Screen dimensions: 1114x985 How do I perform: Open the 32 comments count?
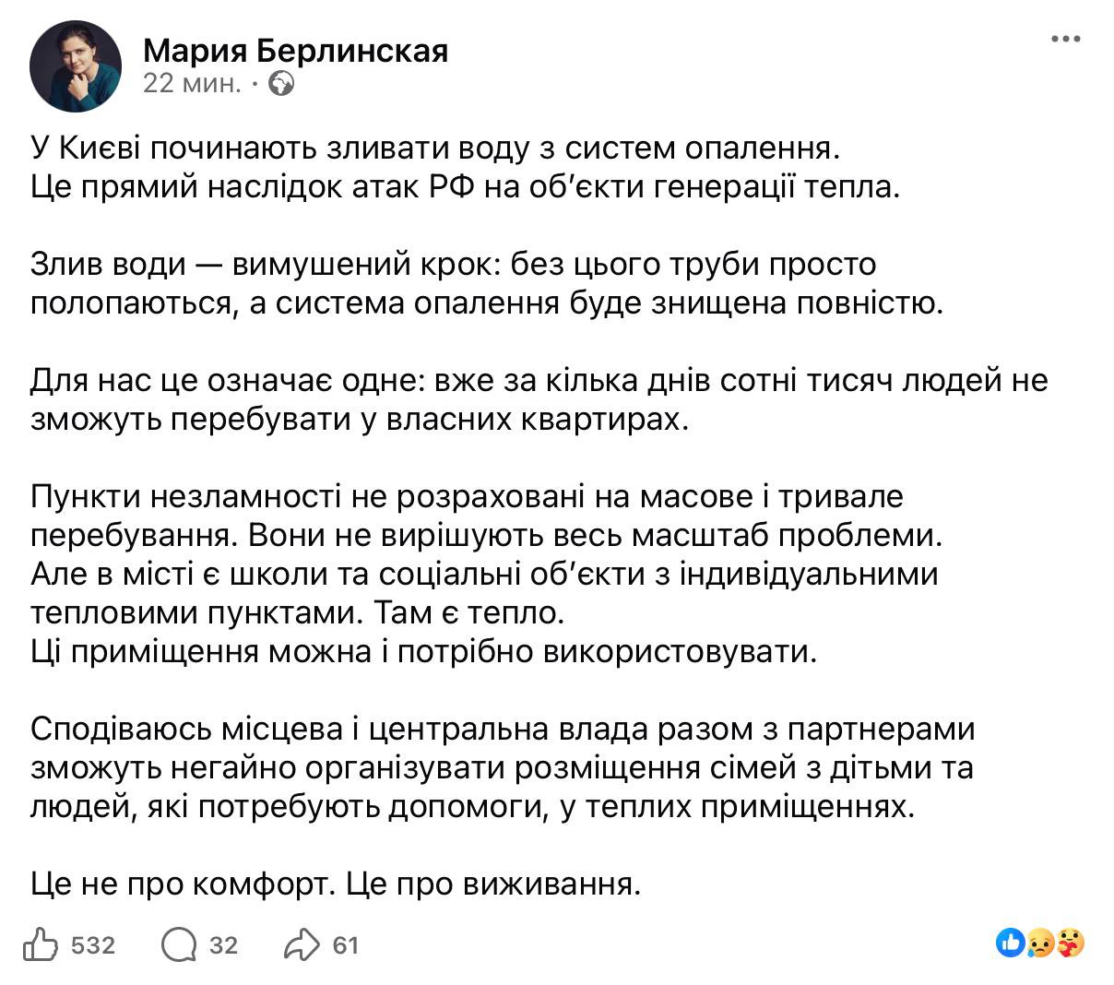tap(223, 945)
